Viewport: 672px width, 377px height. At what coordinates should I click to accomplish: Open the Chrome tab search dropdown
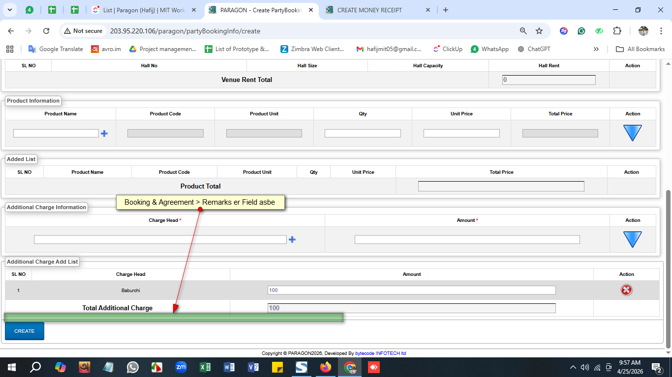pyautogui.click(x=9, y=10)
